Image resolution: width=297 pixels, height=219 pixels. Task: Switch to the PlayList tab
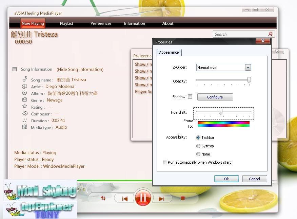coord(66,23)
